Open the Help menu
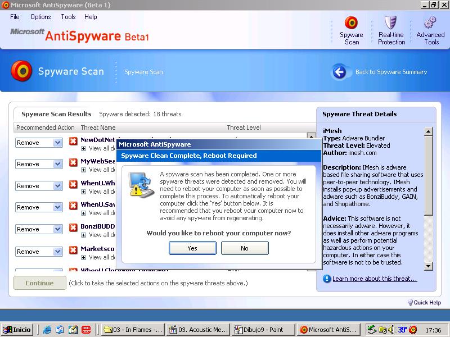This screenshot has width=450, height=337. (91, 17)
